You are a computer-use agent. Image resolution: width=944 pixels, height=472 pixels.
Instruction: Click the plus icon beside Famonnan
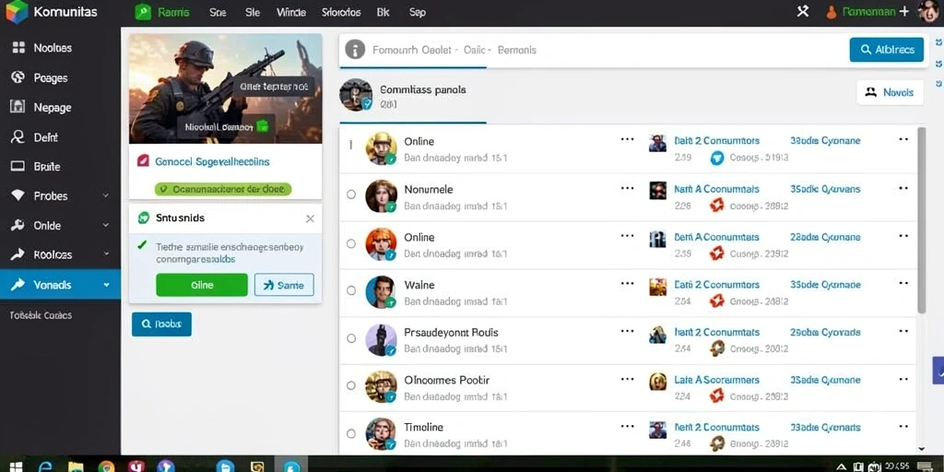pyautogui.click(x=903, y=11)
